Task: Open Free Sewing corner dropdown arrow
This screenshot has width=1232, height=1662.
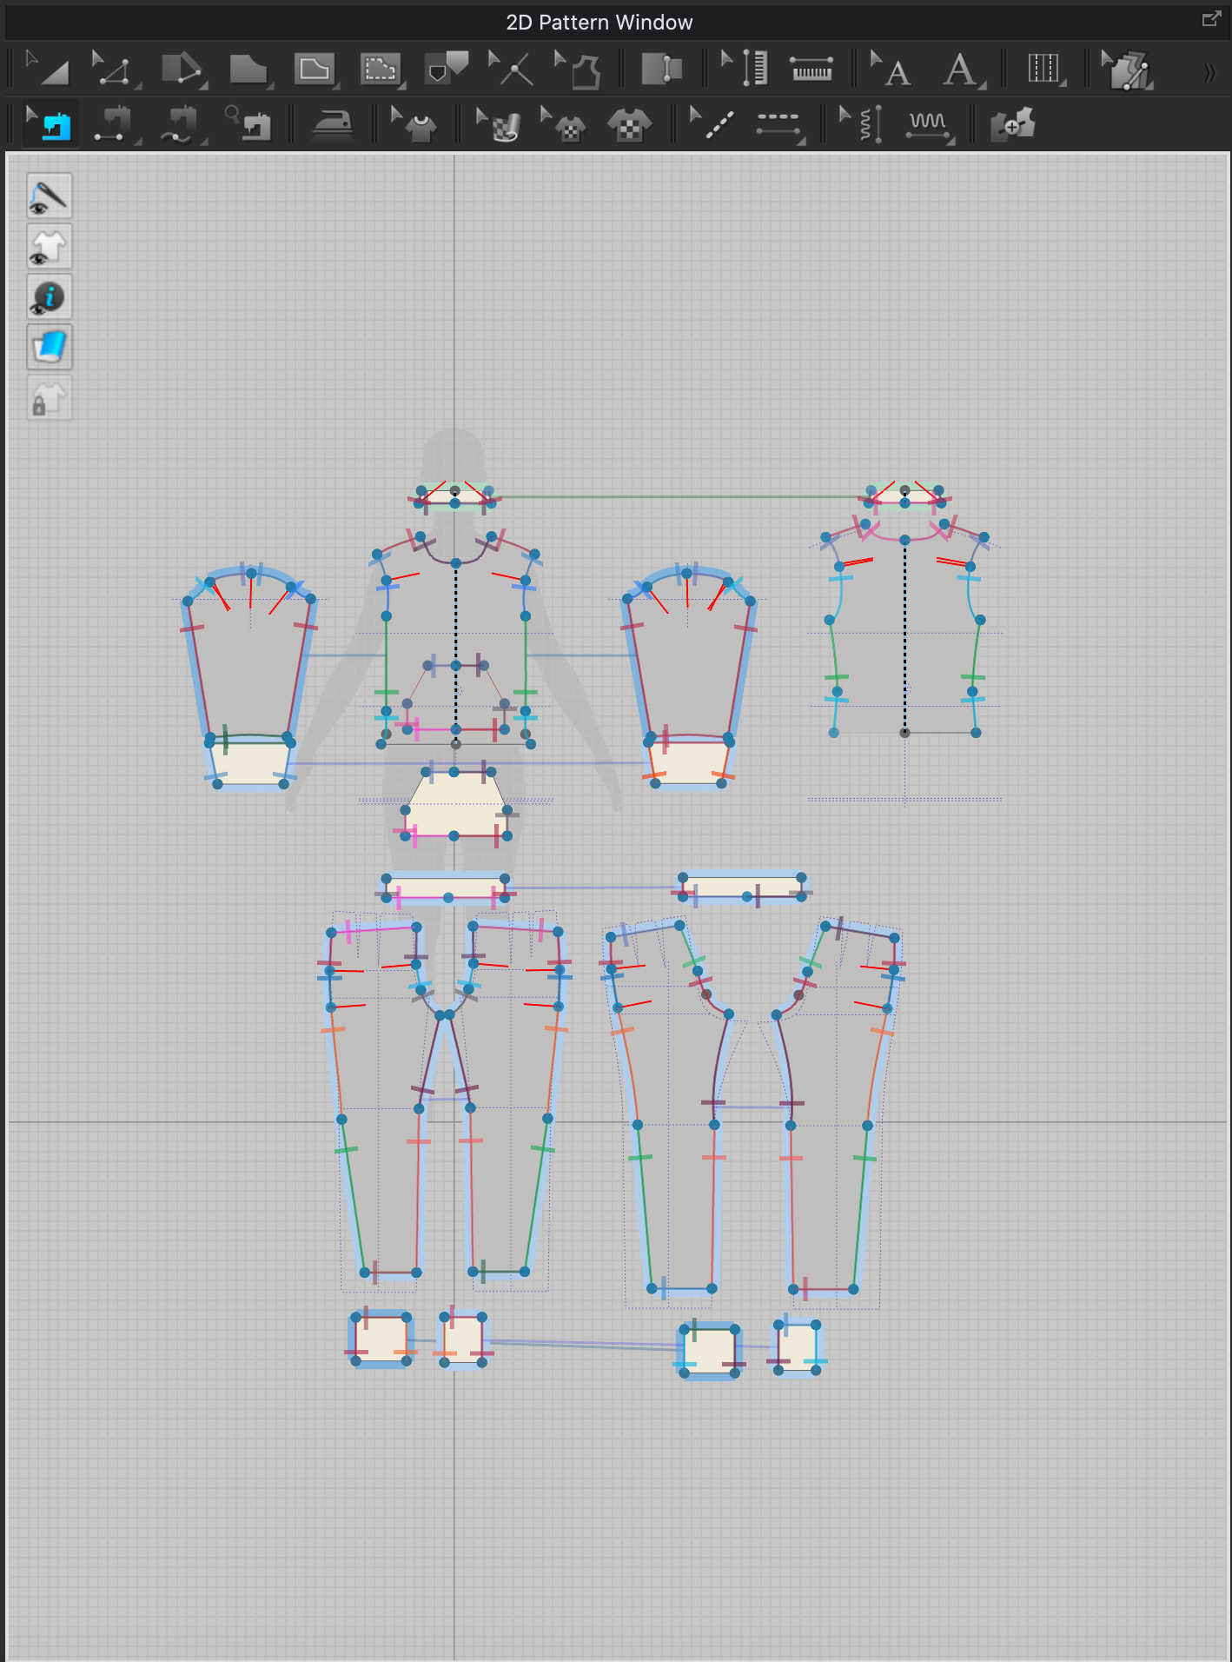Action: tap(203, 141)
